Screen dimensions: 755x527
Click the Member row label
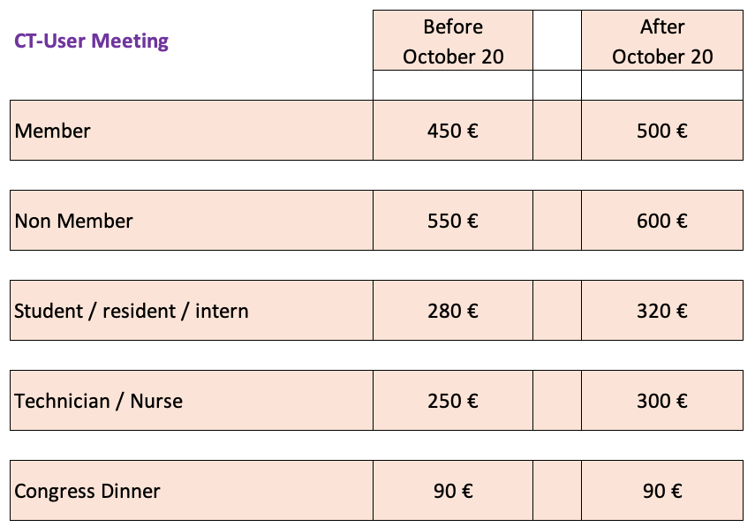[53, 131]
